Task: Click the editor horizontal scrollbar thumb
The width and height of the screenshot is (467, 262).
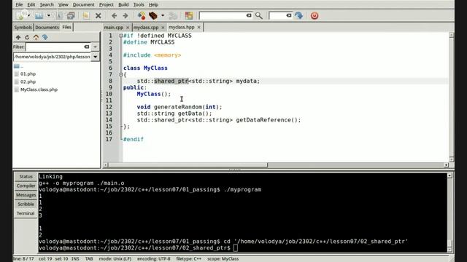Action: click(188, 165)
